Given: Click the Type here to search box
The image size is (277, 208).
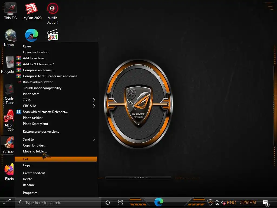Looking at the screenshot, I should 58,203.
